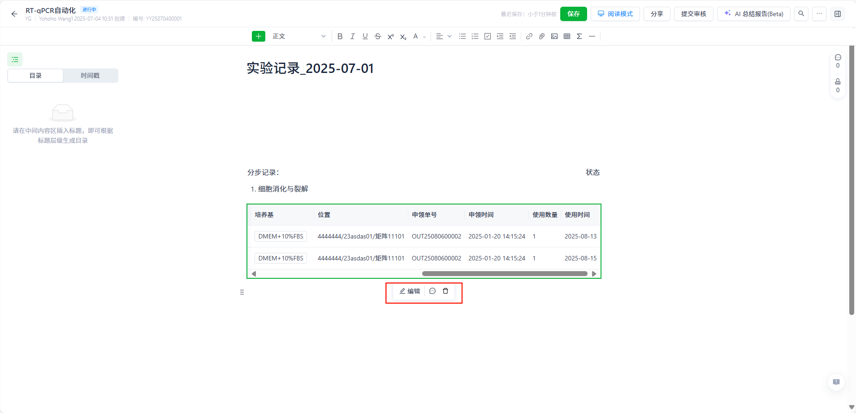The height and width of the screenshot is (413, 856).
Task: Click the table's horizontal scrollbar thumb
Action: click(504, 273)
